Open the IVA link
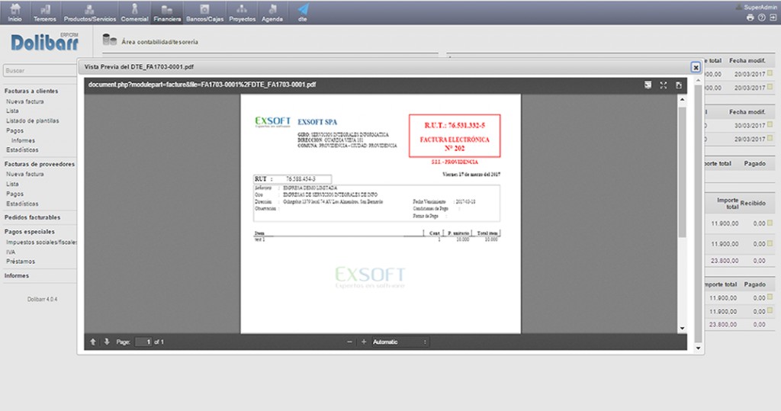The height and width of the screenshot is (411, 781). [x=11, y=252]
